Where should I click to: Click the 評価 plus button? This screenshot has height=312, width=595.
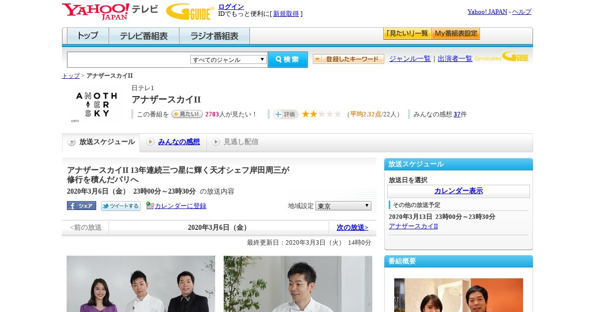(x=286, y=114)
